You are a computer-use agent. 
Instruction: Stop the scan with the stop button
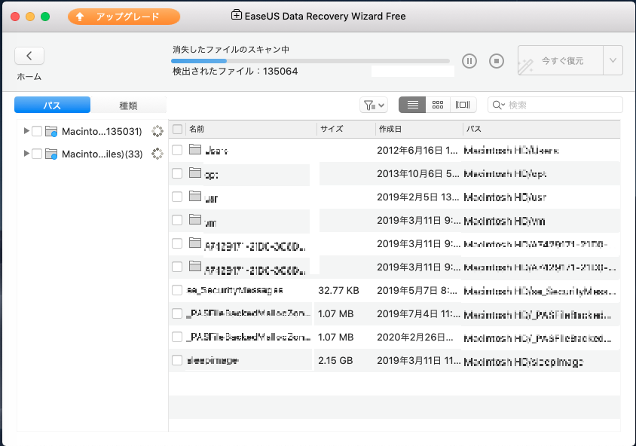[497, 61]
